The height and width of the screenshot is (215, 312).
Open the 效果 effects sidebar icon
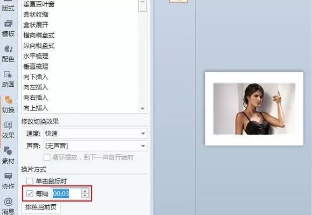(x=8, y=130)
